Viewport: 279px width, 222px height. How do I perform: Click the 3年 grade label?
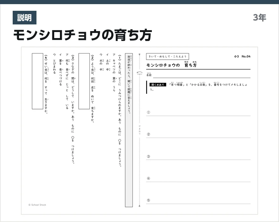260,18
